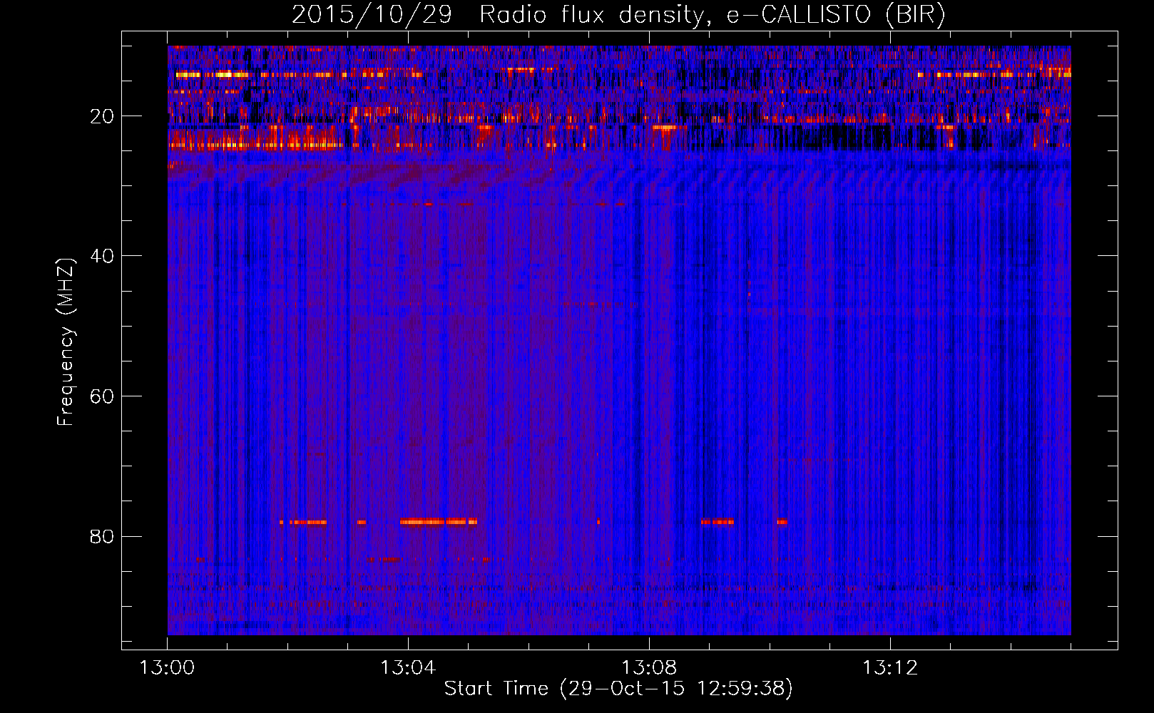Click the "Start Time (29-Oct-15 12:59:38)" axis label
This screenshot has width=1154, height=713.
coord(619,689)
